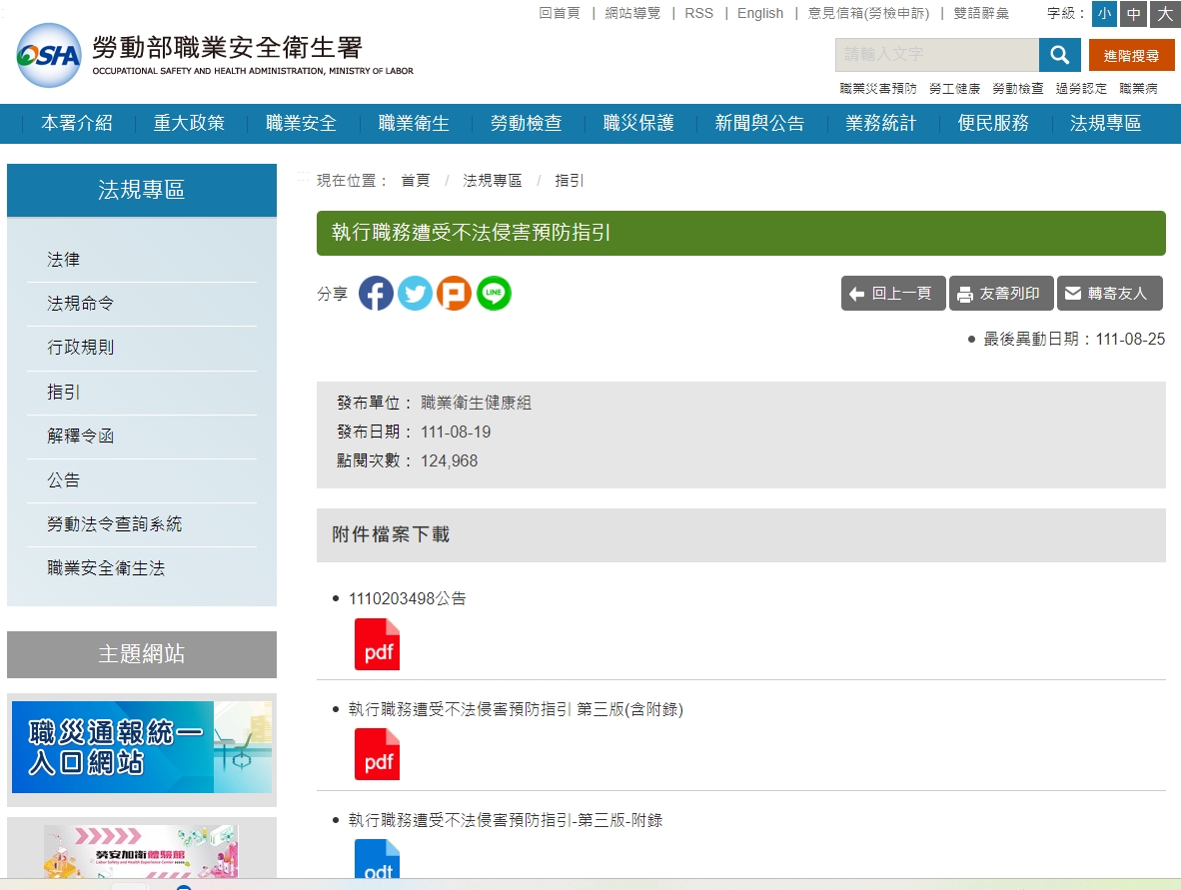Set font size to 大

click(x=1164, y=14)
